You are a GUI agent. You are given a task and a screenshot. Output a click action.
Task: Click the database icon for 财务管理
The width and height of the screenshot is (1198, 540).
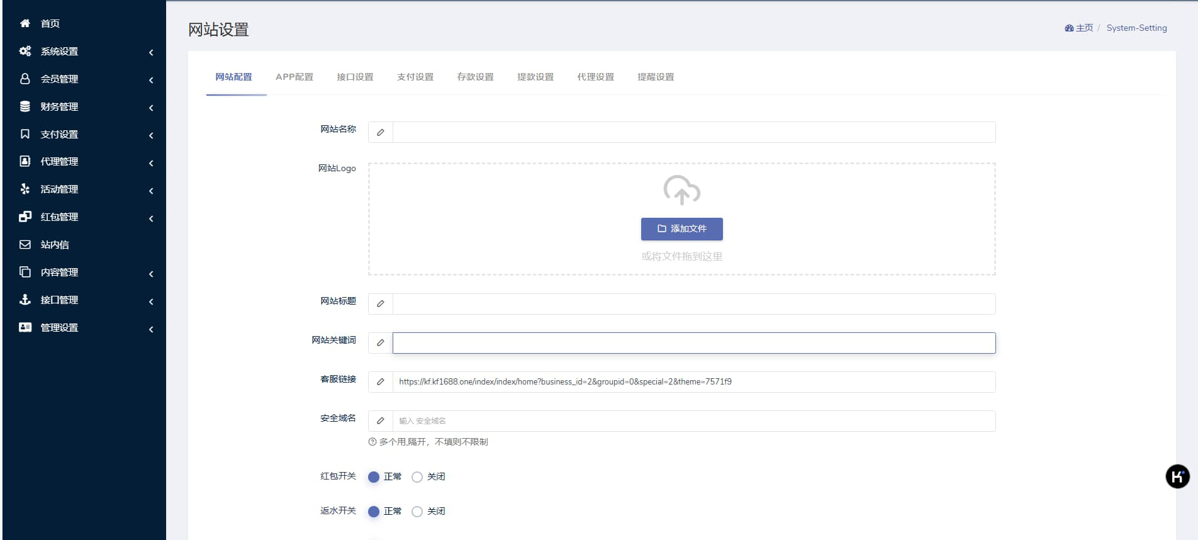click(x=25, y=106)
